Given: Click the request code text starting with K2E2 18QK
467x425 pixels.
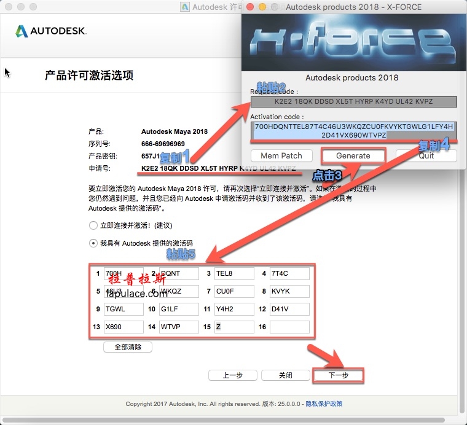Looking at the screenshot, I should 218,168.
